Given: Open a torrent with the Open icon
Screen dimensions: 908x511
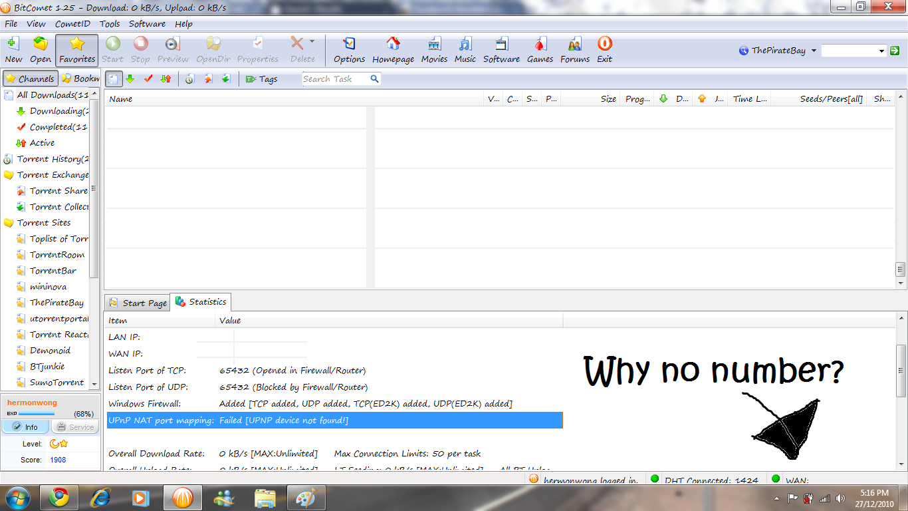Looking at the screenshot, I should 41,50.
